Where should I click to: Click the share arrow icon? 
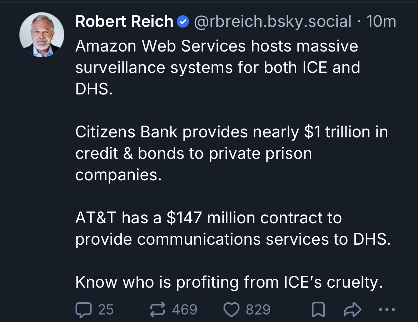[x=352, y=310]
